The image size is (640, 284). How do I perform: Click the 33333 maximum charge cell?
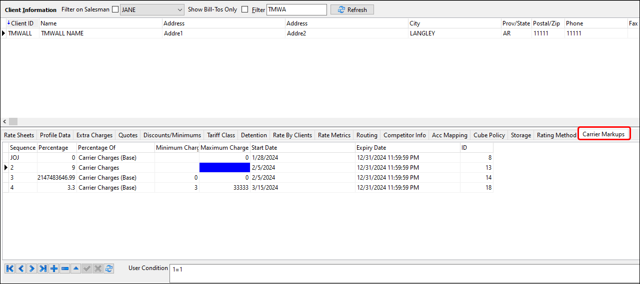[224, 188]
